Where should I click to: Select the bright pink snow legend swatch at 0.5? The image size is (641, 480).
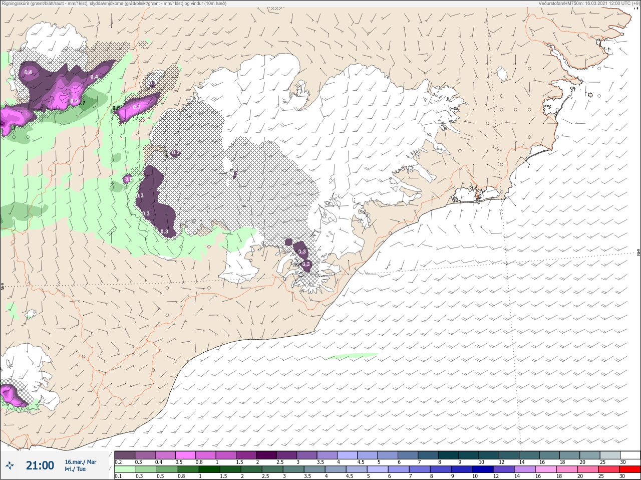click(186, 455)
